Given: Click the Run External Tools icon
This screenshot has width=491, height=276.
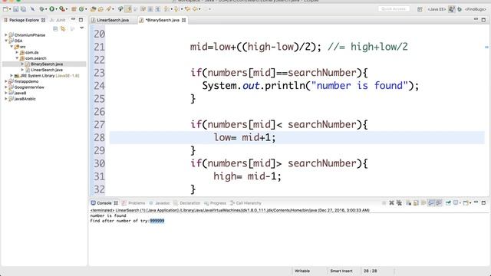Looking at the screenshot, I should (62, 9).
